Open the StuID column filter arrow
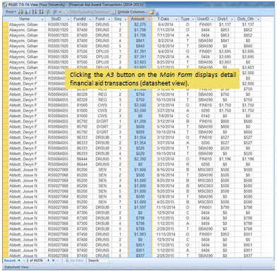Screen dimensions: 277x271 point(69,19)
